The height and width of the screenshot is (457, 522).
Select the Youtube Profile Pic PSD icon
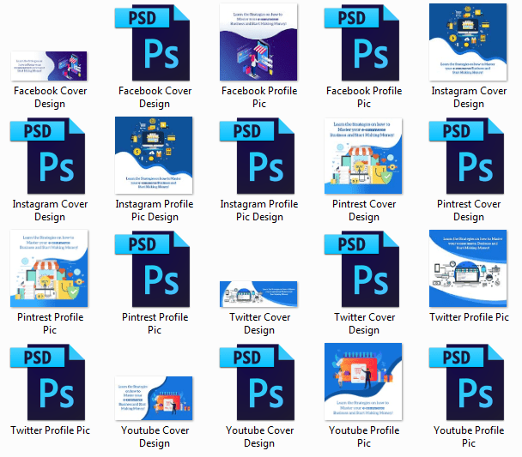(466, 382)
